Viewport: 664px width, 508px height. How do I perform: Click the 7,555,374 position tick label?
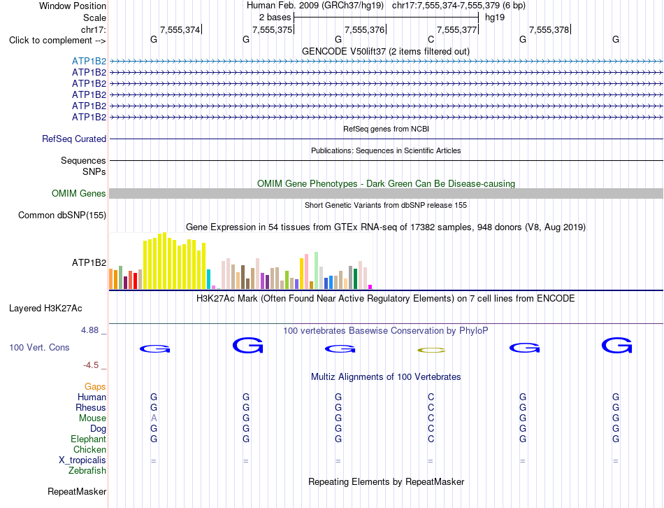click(x=180, y=29)
